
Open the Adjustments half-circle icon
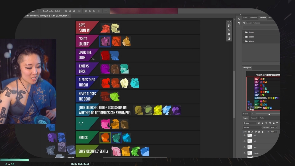229,39
